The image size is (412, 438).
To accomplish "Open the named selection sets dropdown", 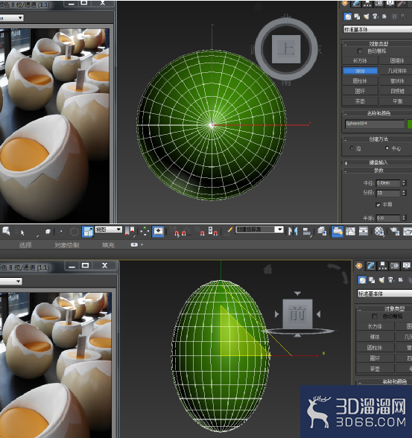I will [260, 229].
